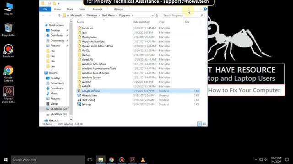Screen dimensions: 293x164
Task: Switch to File Explorer in the taskbar
Action: click(101, 160)
